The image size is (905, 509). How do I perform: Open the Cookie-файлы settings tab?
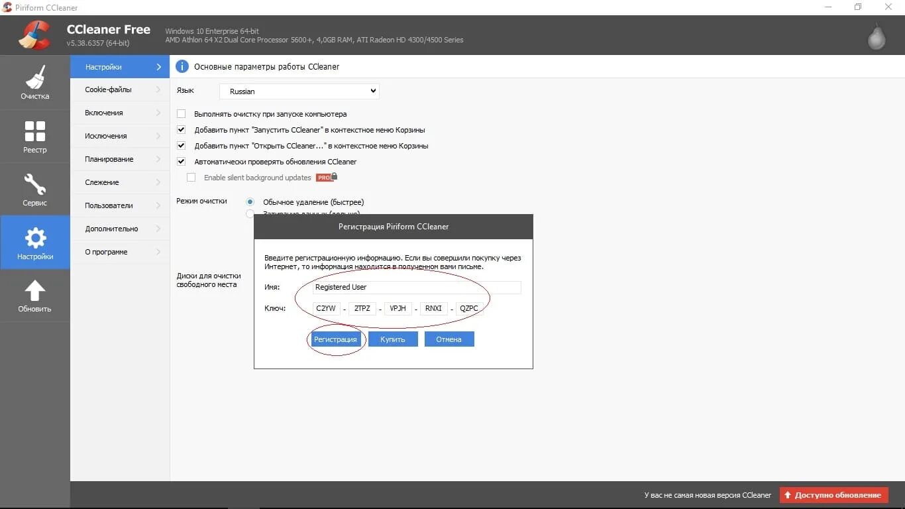[x=120, y=89]
